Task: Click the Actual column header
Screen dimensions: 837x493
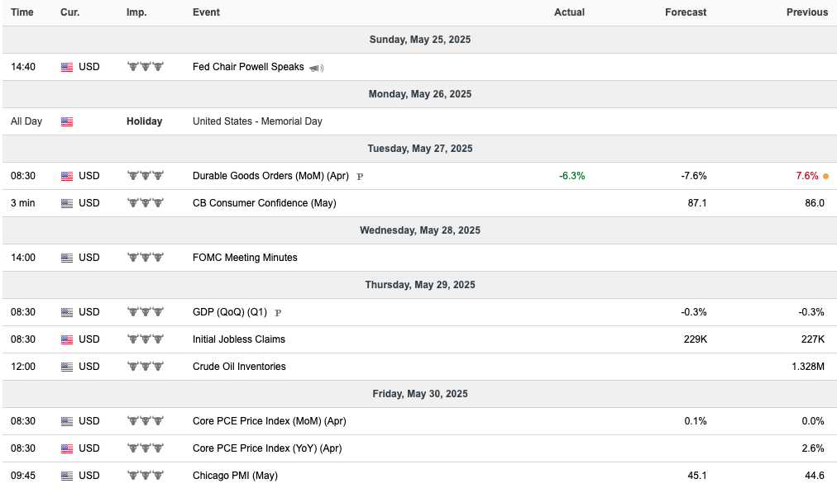Action: (569, 12)
